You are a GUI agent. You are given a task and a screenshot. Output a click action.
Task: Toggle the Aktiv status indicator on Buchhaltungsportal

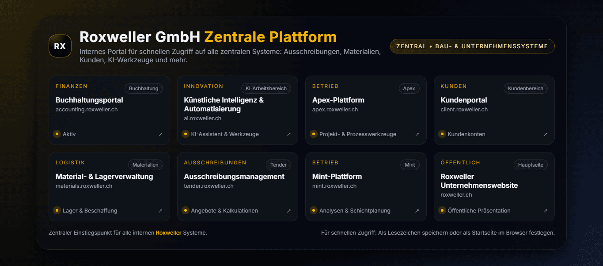[57, 134]
